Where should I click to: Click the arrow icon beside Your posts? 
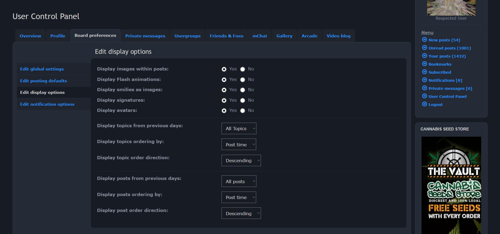click(424, 56)
